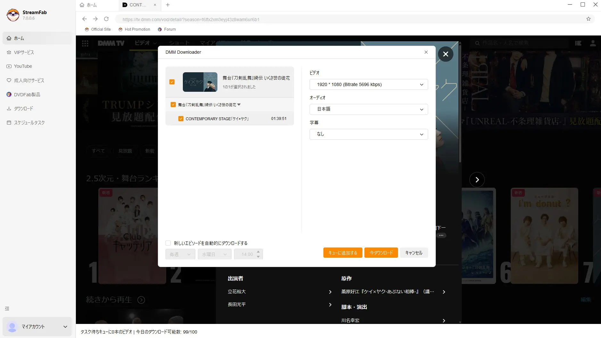
Task: Toggle the 舞台『刀剣乱舞』綺伝 season checkbox
Action: (x=173, y=105)
